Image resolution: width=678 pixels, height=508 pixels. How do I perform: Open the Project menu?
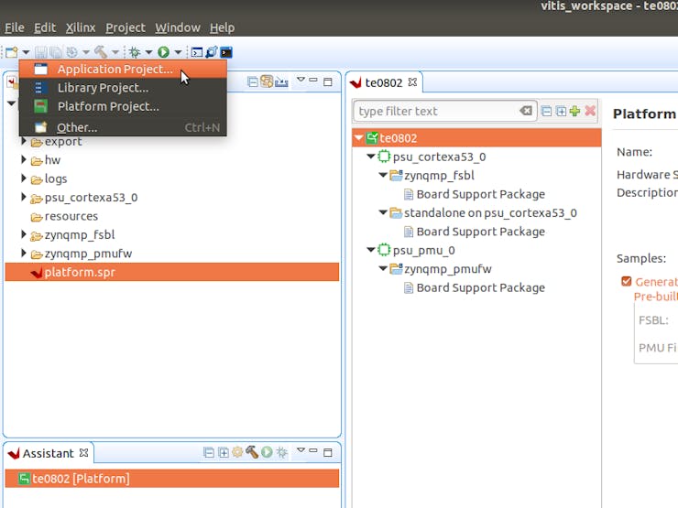tap(126, 27)
